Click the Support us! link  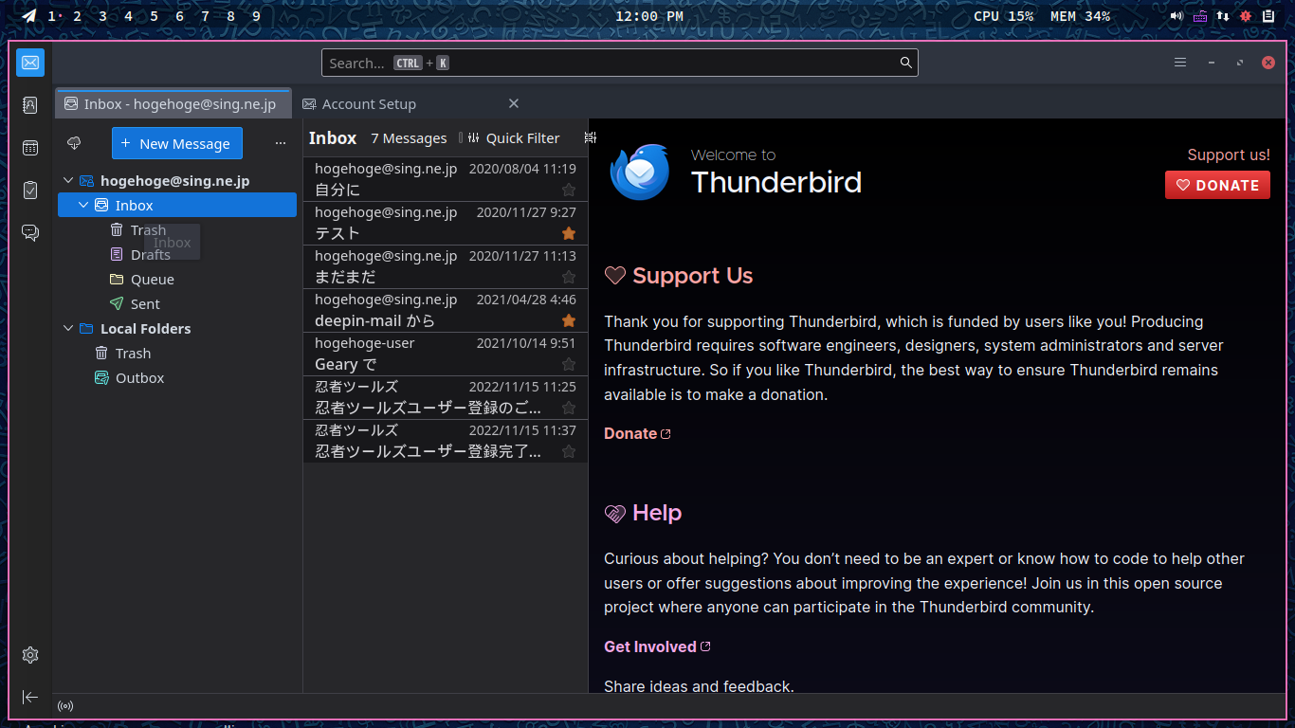coord(1229,155)
